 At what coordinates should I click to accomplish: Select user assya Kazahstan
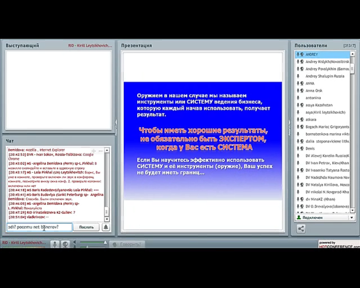coord(322,105)
